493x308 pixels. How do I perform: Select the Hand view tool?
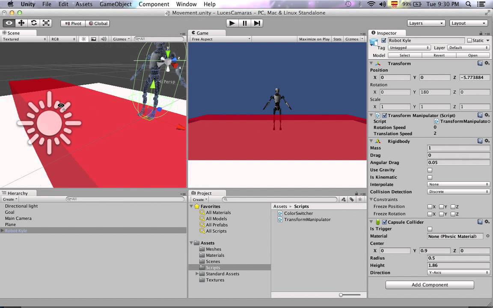(x=9, y=23)
